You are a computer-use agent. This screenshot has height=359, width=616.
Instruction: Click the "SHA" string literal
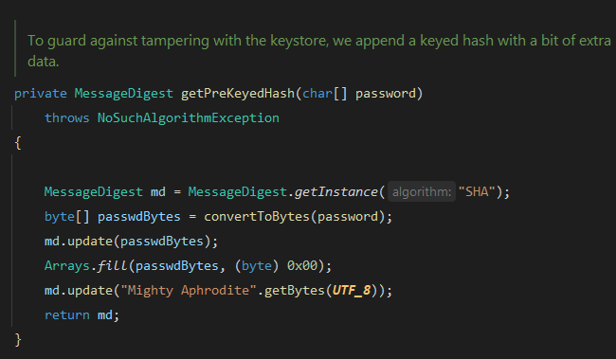[x=477, y=191]
